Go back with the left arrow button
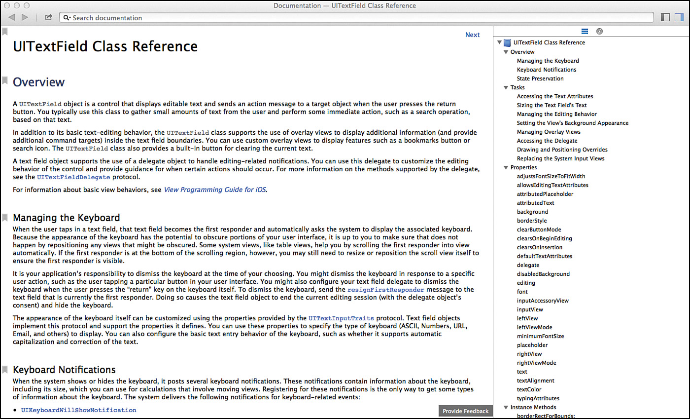Image resolution: width=690 pixels, height=419 pixels. click(11, 17)
